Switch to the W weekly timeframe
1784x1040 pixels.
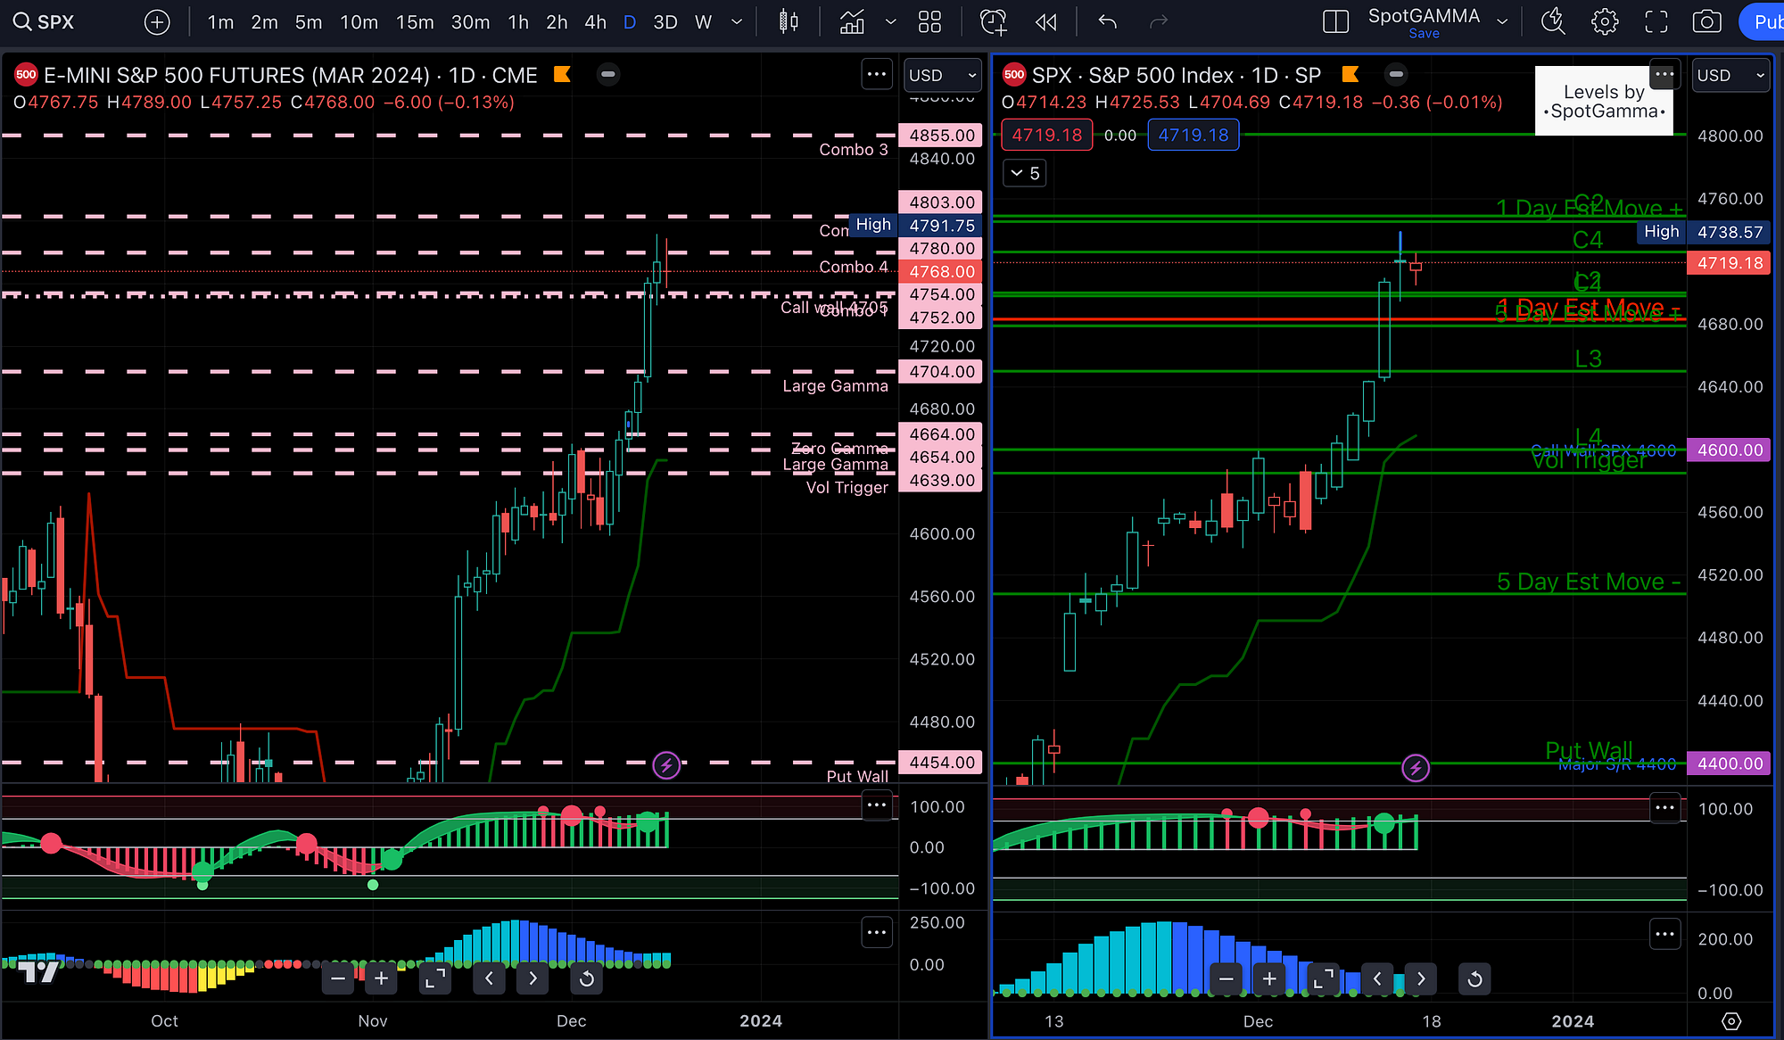pos(704,21)
